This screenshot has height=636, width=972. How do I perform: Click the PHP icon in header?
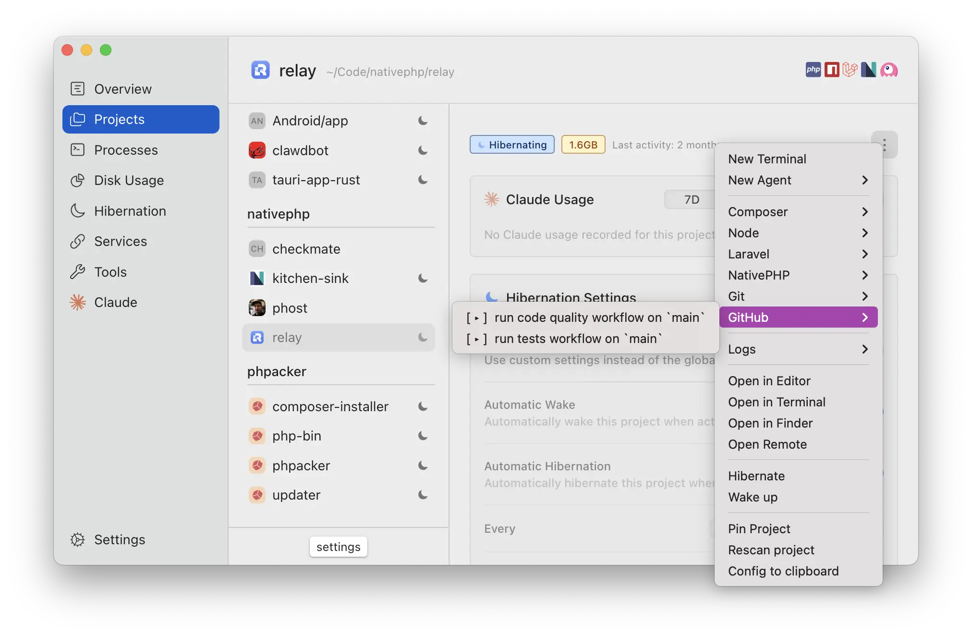click(x=813, y=70)
